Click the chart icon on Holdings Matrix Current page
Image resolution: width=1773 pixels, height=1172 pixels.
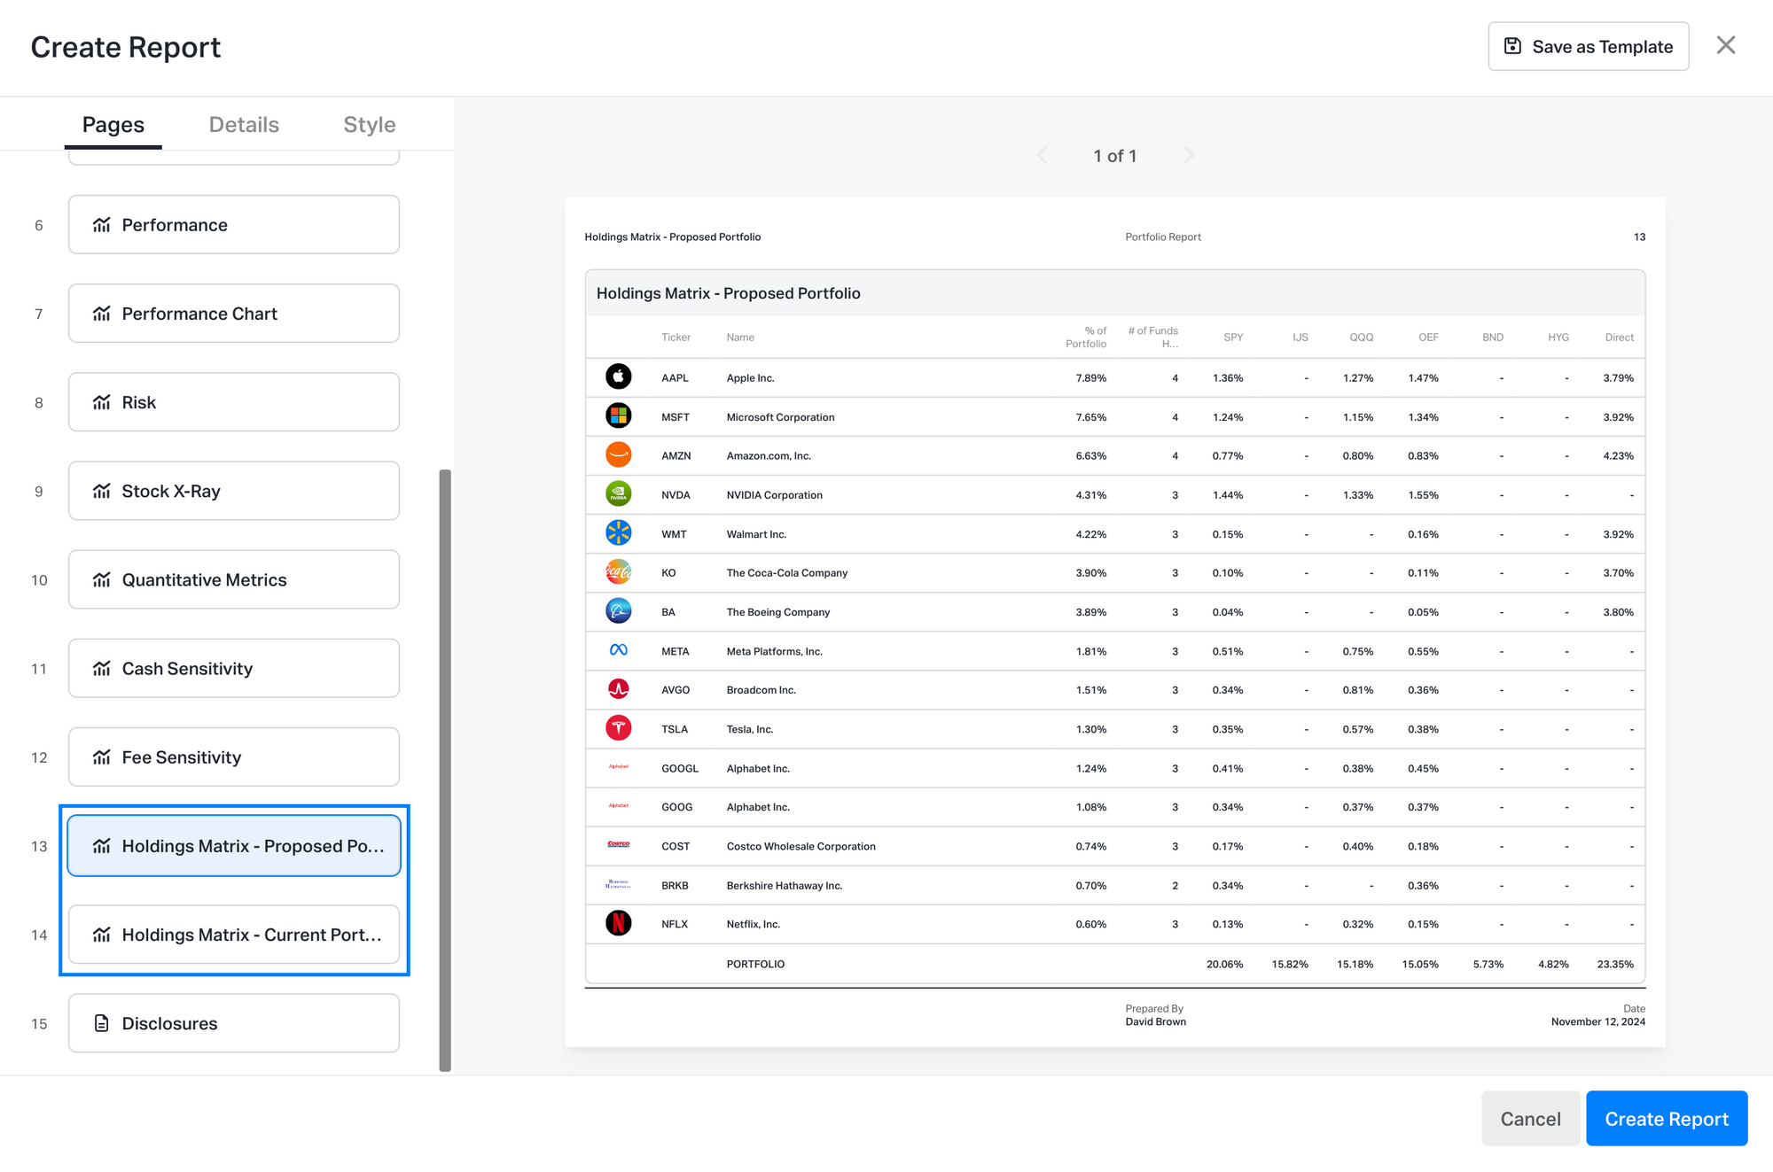coord(102,935)
